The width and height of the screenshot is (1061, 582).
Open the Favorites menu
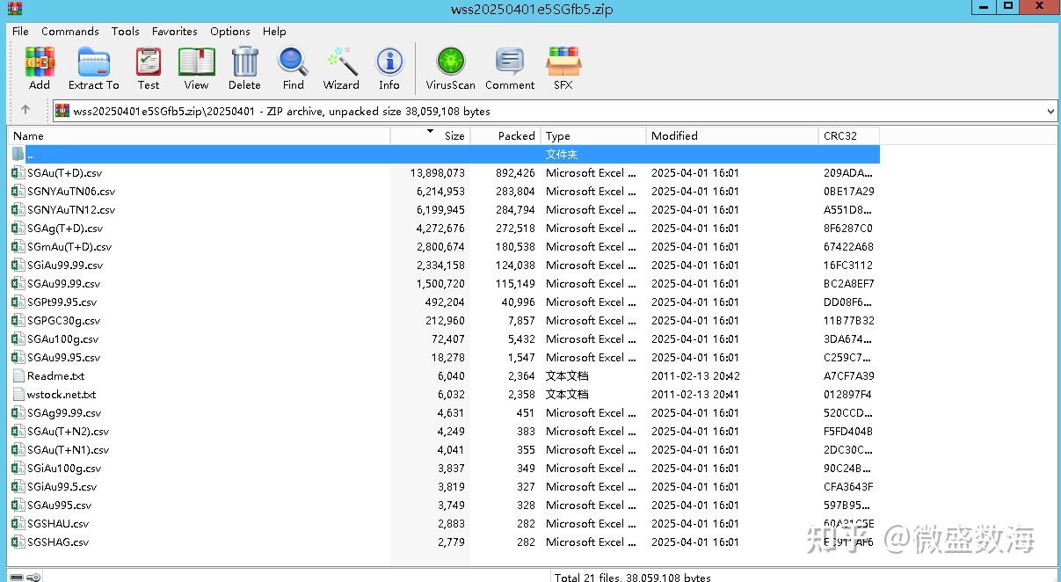pyautogui.click(x=174, y=31)
